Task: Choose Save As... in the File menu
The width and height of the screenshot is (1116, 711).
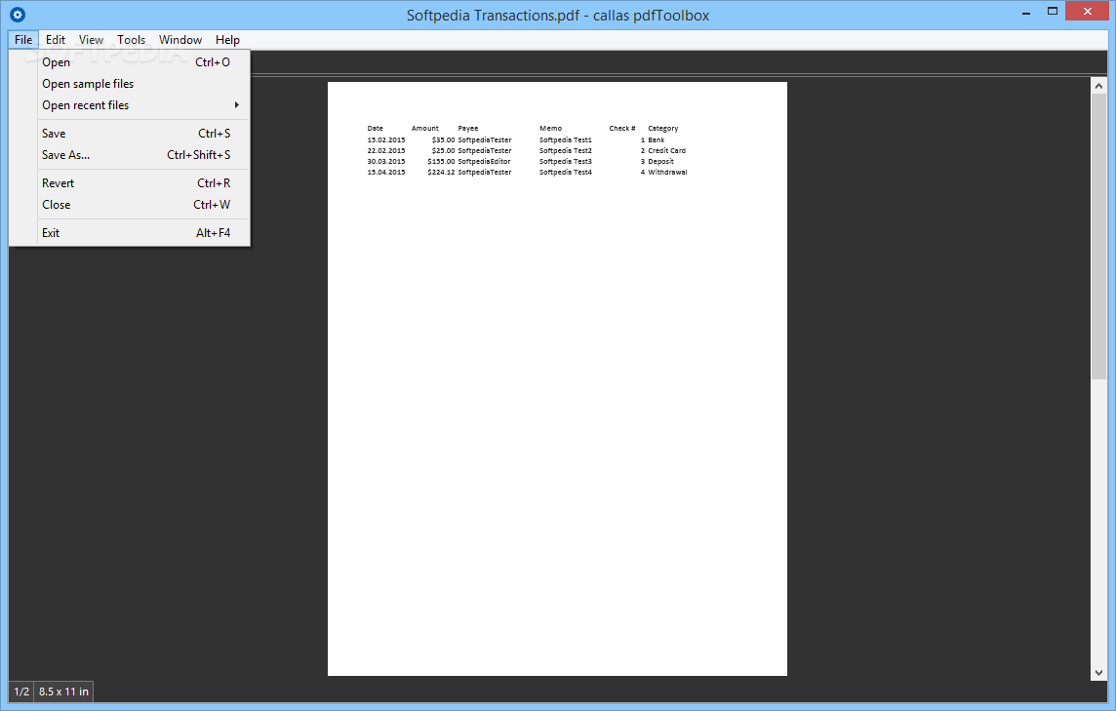Action: click(x=130, y=155)
